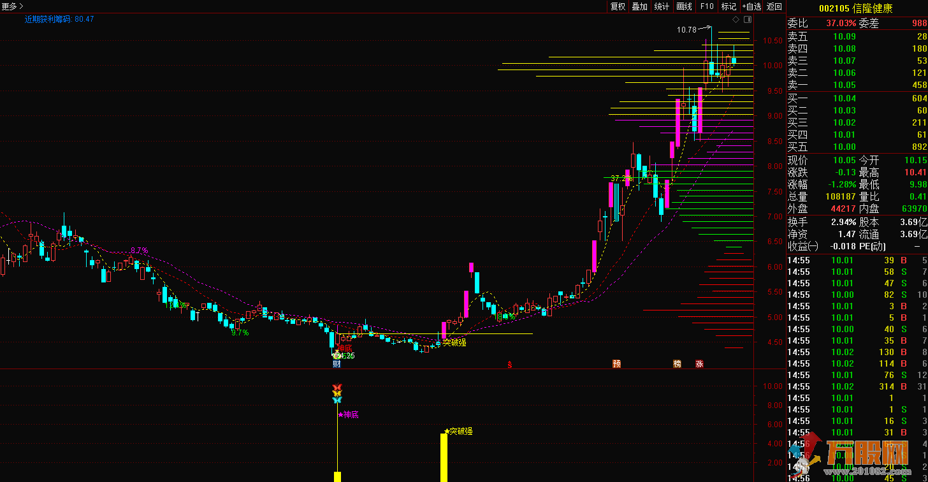Click the 卖一 volume 458

coord(919,85)
